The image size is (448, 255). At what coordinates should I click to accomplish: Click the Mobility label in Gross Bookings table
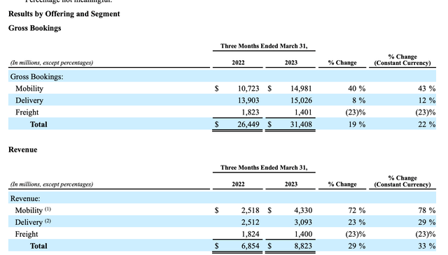coord(29,89)
